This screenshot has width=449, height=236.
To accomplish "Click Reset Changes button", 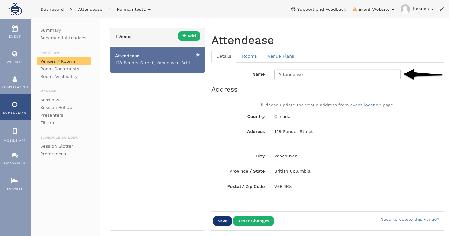I will 253,221.
